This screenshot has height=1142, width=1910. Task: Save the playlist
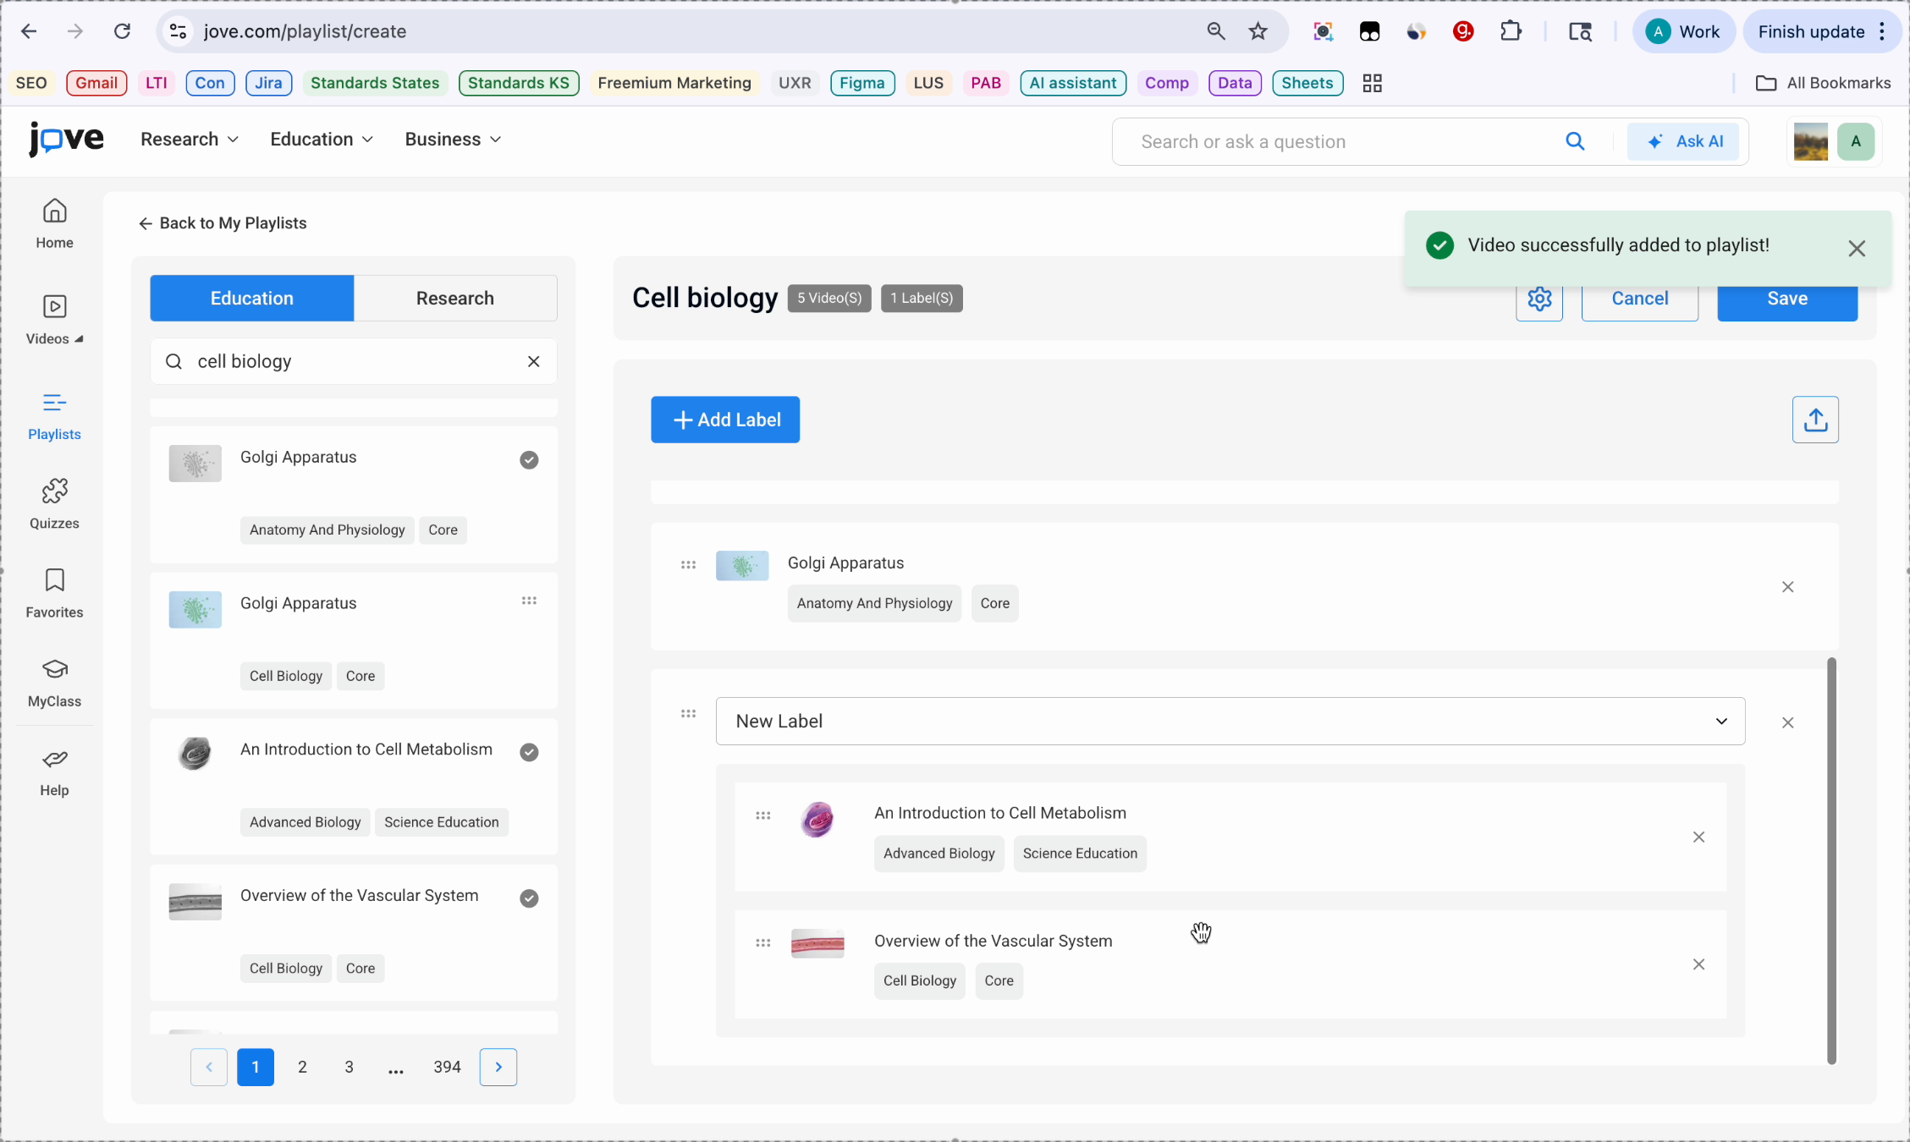click(x=1787, y=299)
